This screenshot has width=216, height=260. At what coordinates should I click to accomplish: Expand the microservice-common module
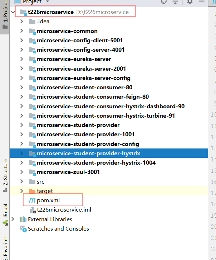[21, 31]
